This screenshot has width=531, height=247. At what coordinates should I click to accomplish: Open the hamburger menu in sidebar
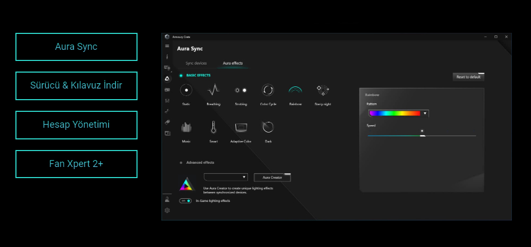pos(167,46)
